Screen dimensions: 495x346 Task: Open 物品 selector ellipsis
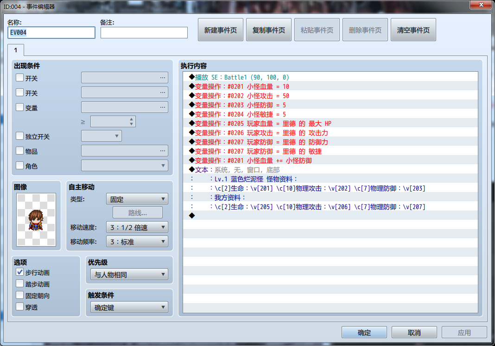(163, 151)
